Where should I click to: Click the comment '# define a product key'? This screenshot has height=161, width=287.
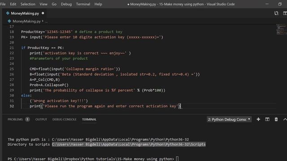(x=99, y=32)
